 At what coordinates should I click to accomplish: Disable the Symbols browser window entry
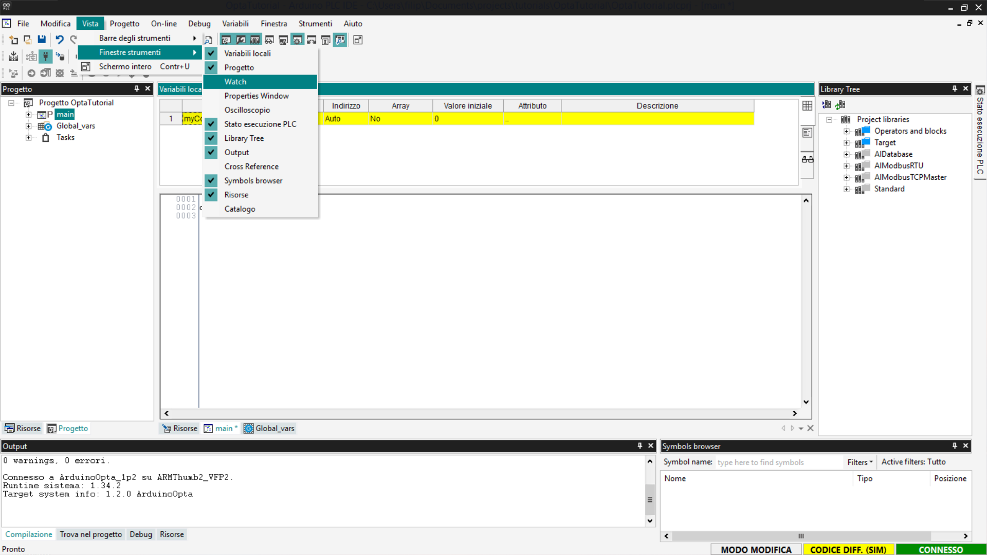[x=253, y=181]
